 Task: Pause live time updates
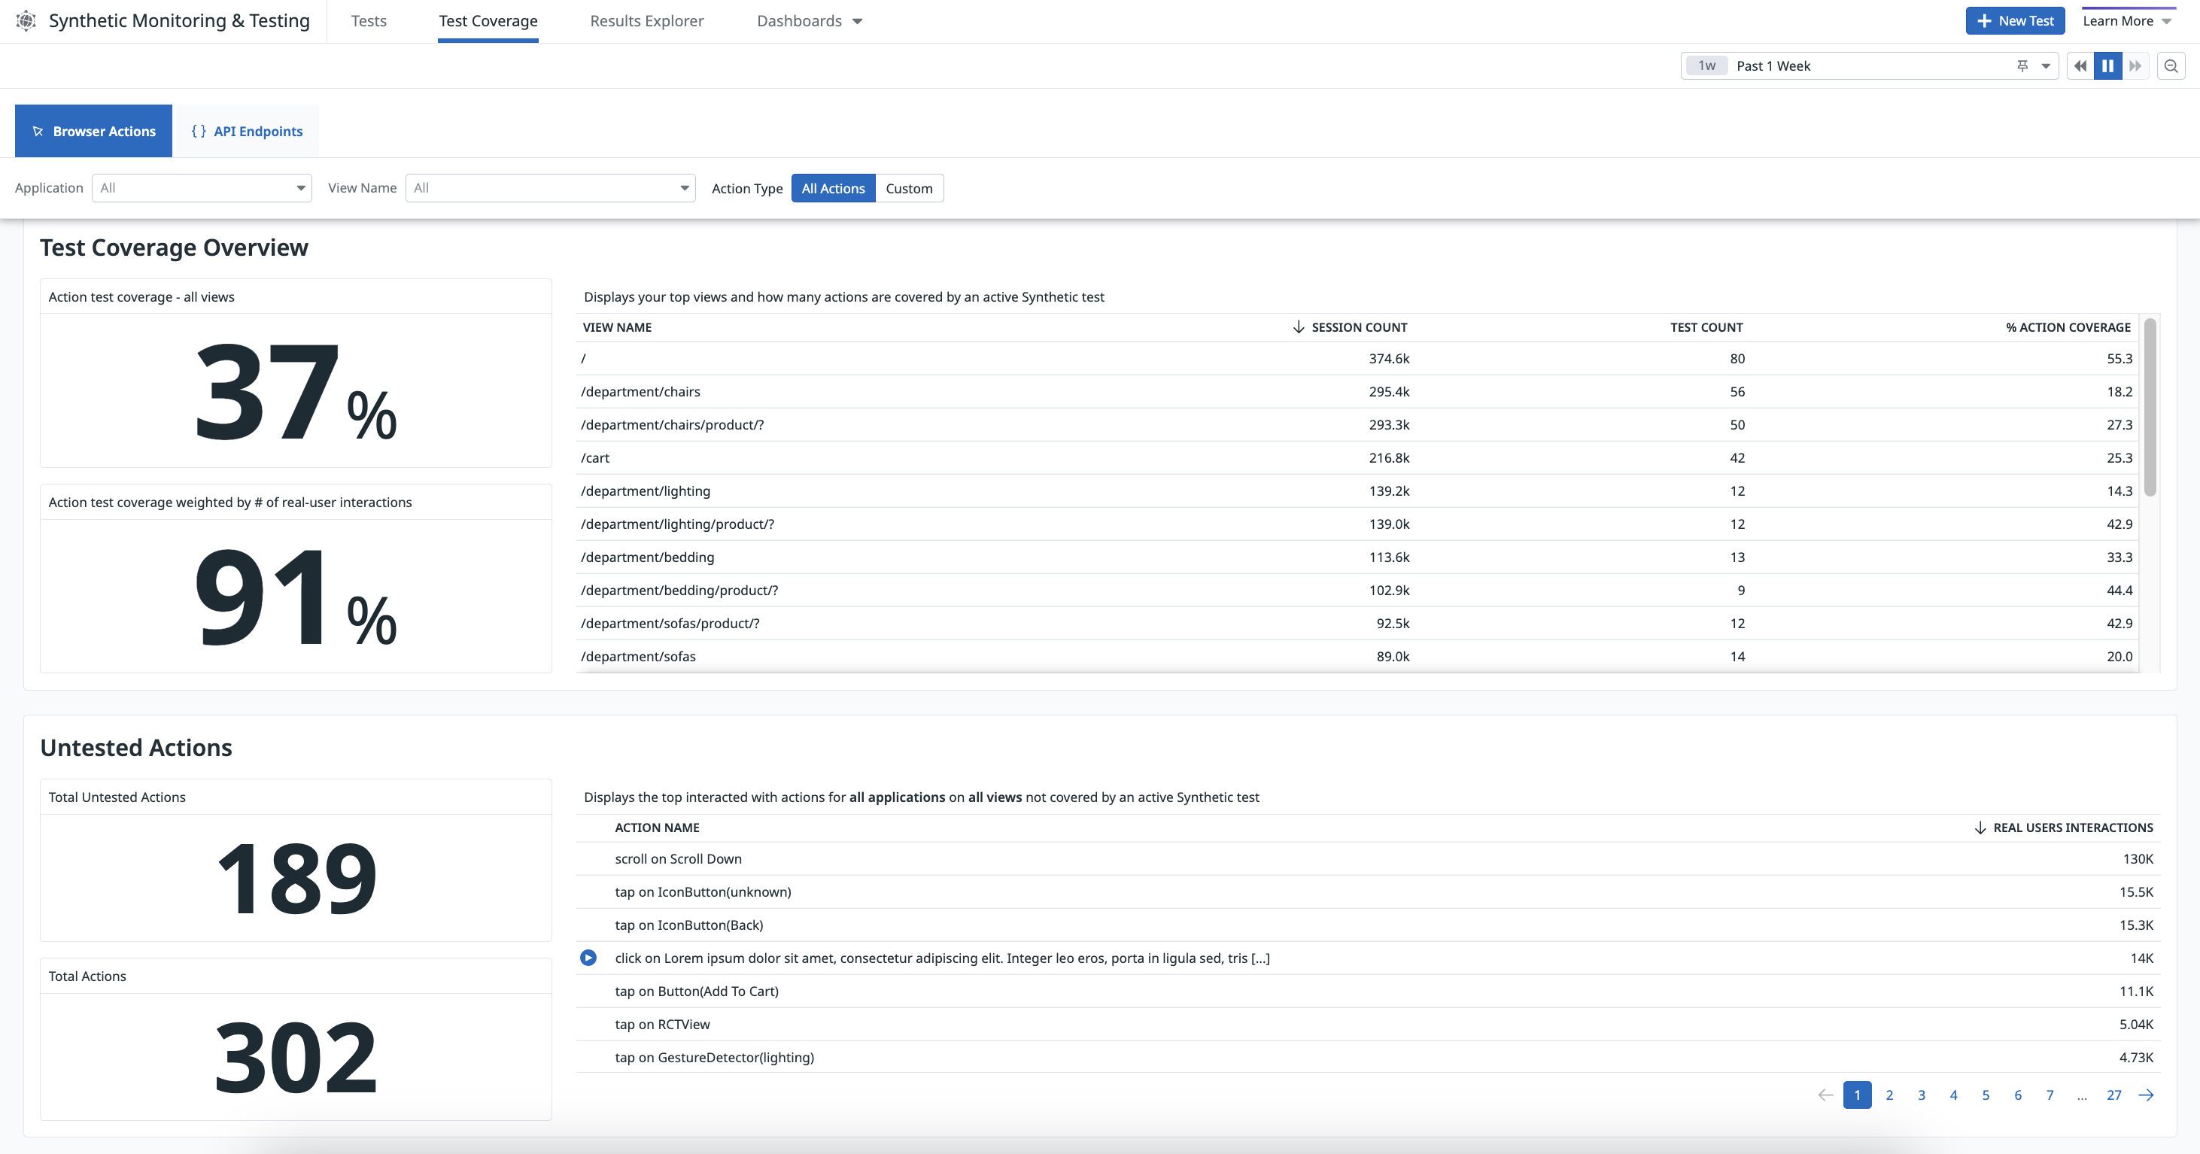coord(2107,65)
